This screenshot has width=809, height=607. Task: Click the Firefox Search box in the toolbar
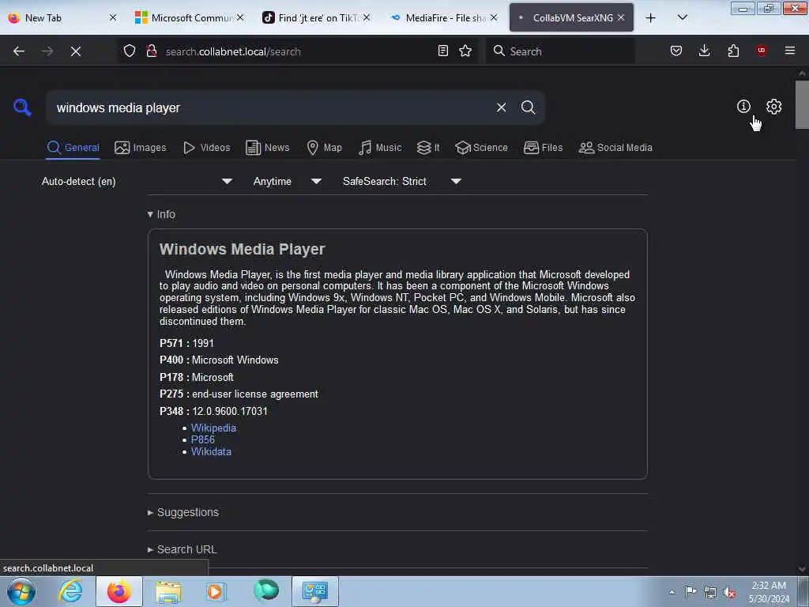(x=560, y=51)
